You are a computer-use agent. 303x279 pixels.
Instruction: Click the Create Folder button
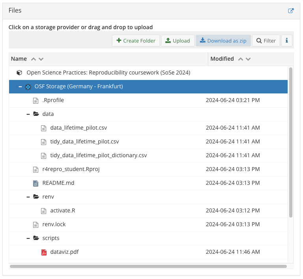click(x=136, y=41)
